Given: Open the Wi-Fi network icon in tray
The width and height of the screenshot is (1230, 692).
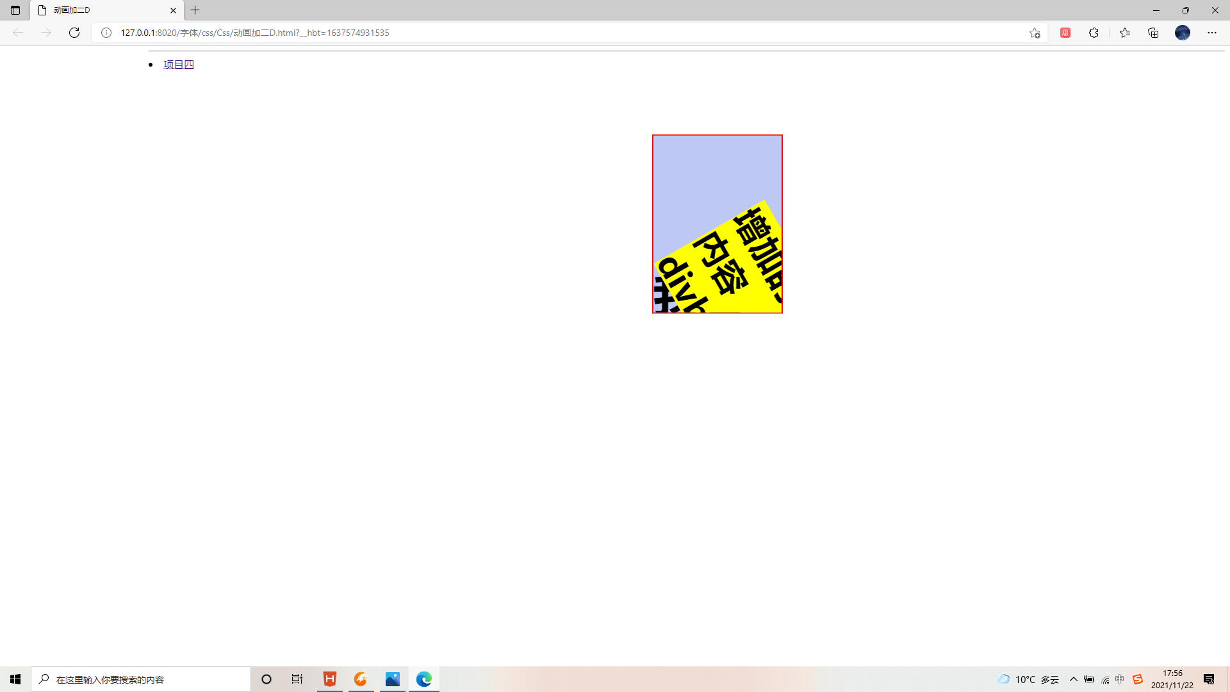Looking at the screenshot, I should (1104, 679).
